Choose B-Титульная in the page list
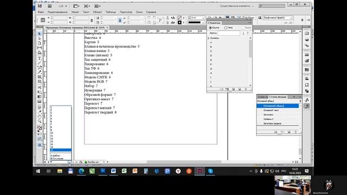347x195 pixels. pyautogui.click(x=57, y=159)
